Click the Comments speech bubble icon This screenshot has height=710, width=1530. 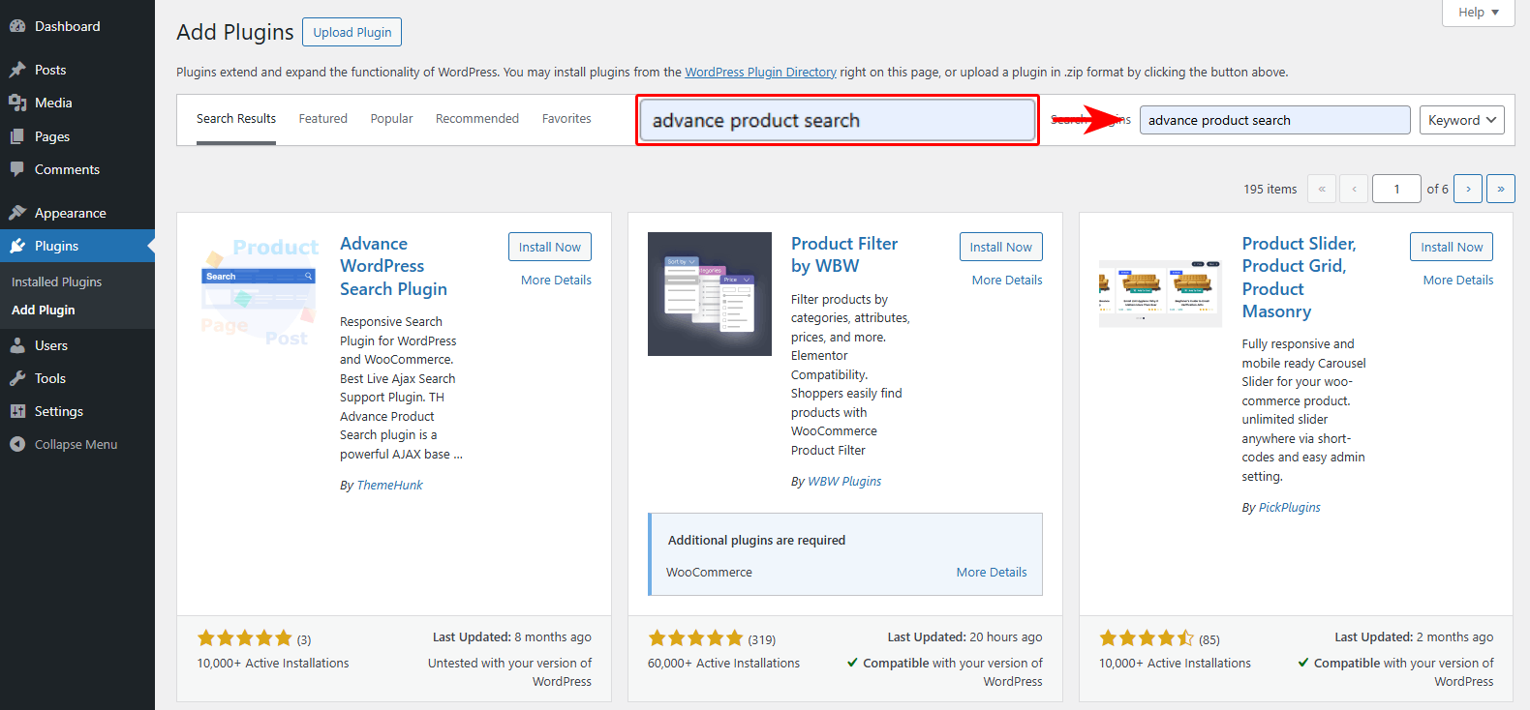(17, 169)
